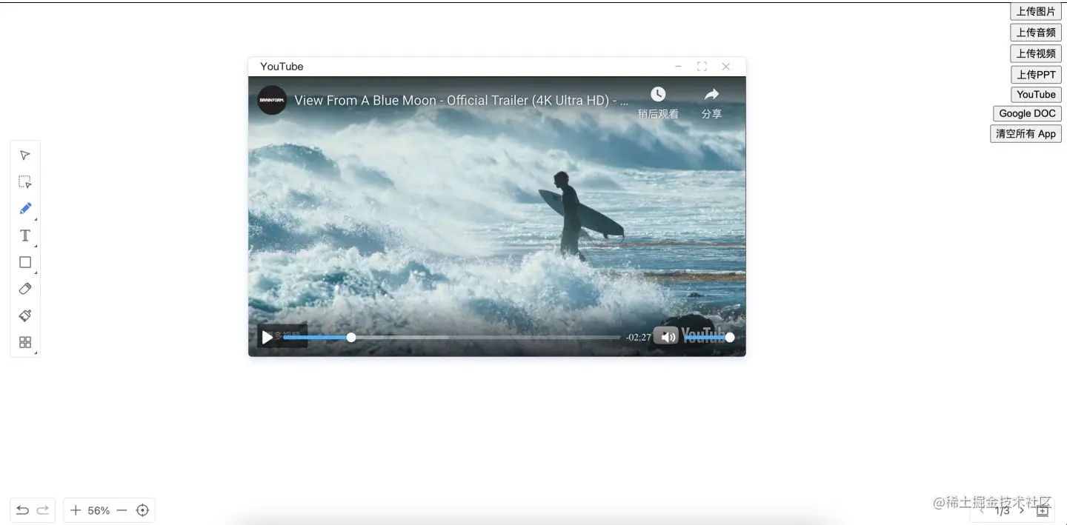Click the Google DOC button
Viewport: 1067px width, 525px height.
pyautogui.click(x=1027, y=113)
